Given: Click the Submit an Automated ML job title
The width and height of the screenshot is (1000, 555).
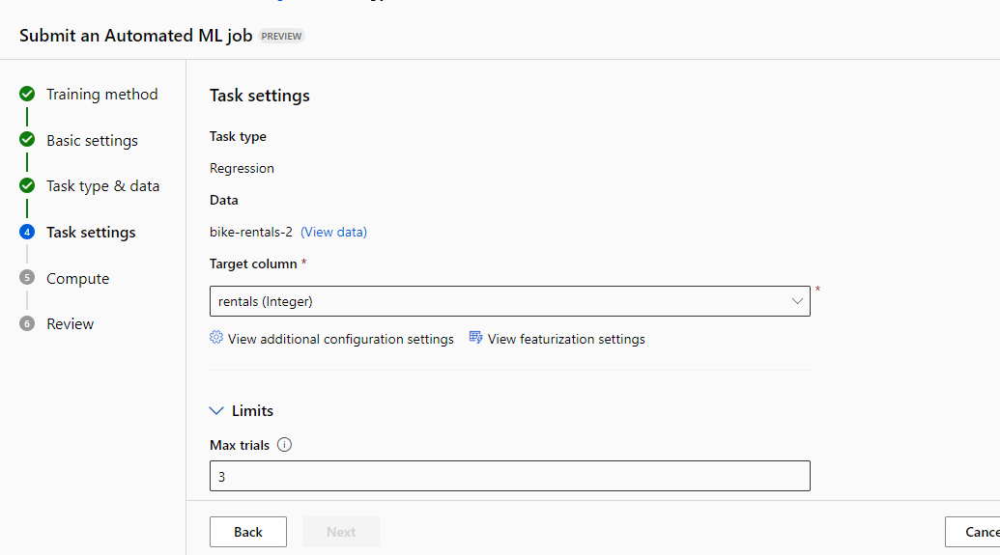Looking at the screenshot, I should pos(136,36).
